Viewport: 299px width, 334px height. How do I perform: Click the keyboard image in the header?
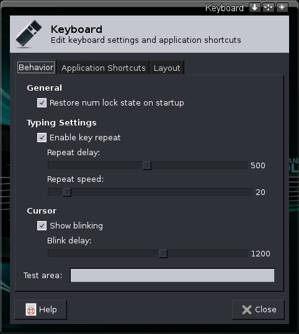[29, 34]
